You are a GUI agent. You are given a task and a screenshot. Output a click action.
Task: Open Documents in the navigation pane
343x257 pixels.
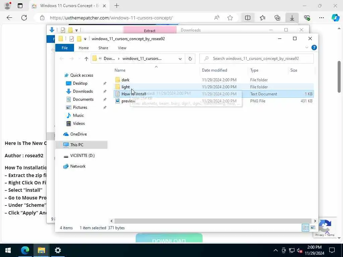(83, 99)
